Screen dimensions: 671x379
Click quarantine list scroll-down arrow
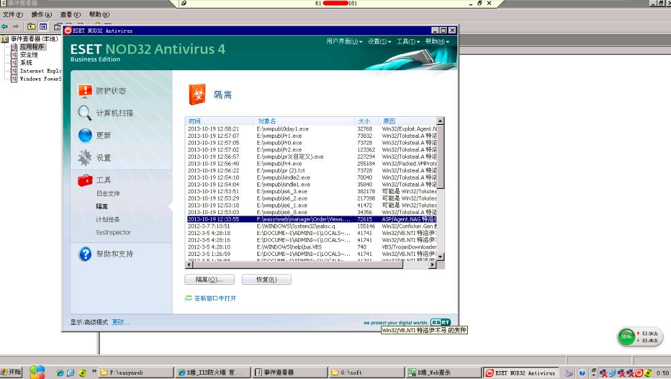click(440, 257)
